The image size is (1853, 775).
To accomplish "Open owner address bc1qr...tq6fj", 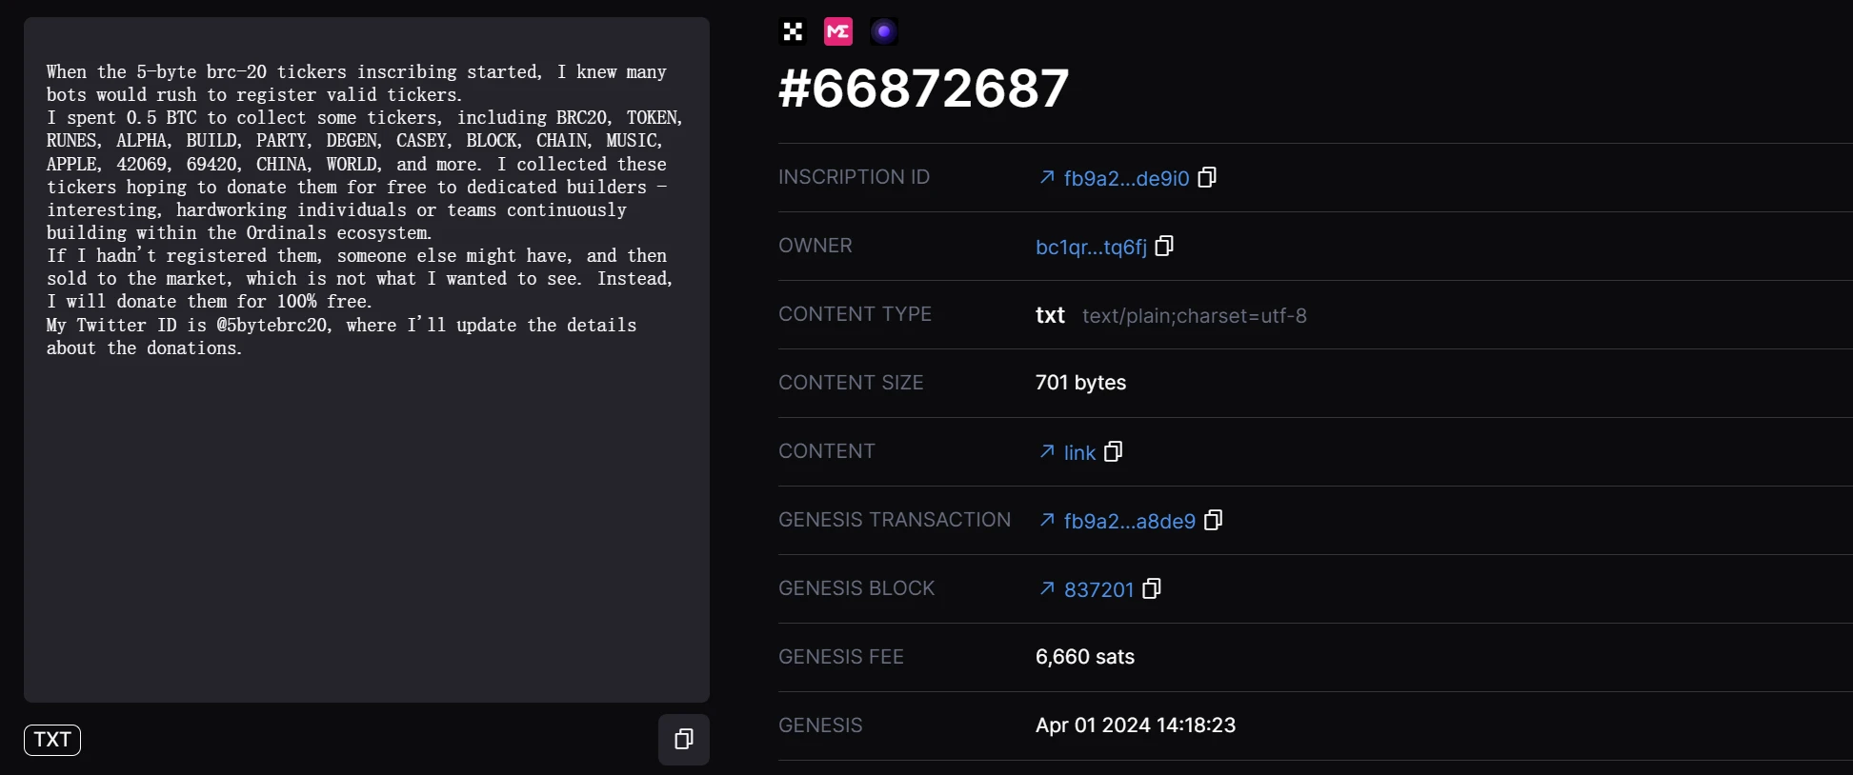I will click(1091, 247).
